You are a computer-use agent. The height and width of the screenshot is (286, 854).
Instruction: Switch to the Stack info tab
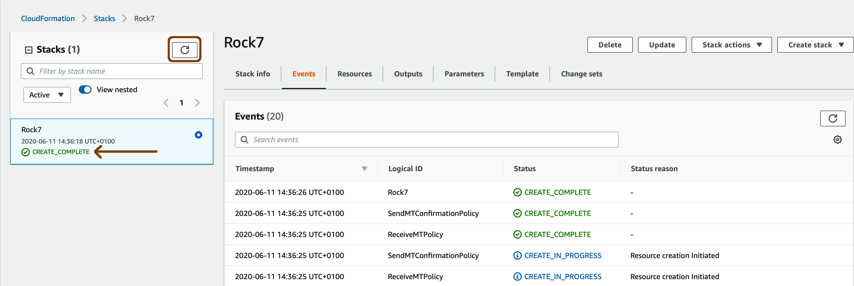pos(253,74)
